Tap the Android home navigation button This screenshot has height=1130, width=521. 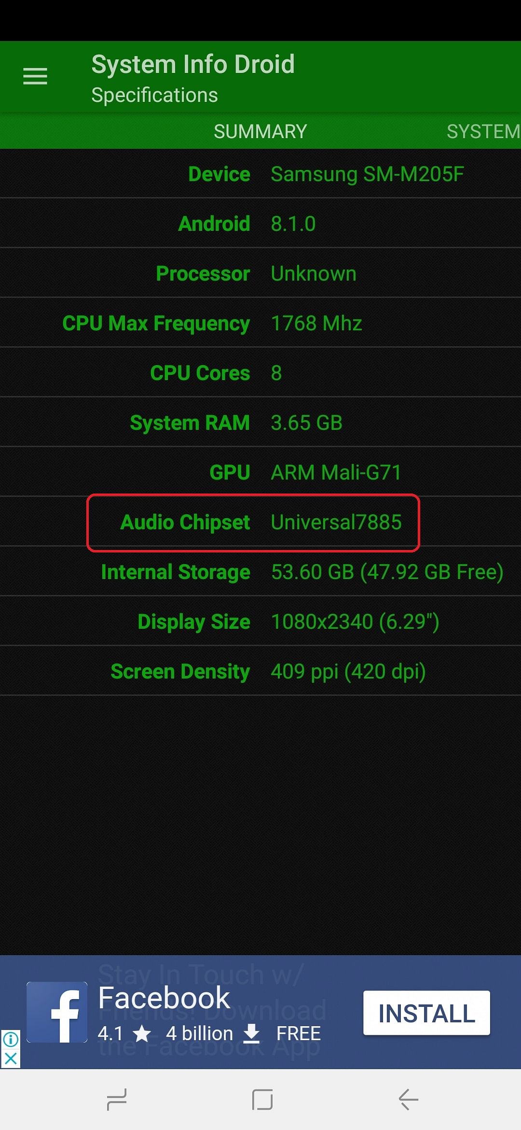tap(262, 1100)
